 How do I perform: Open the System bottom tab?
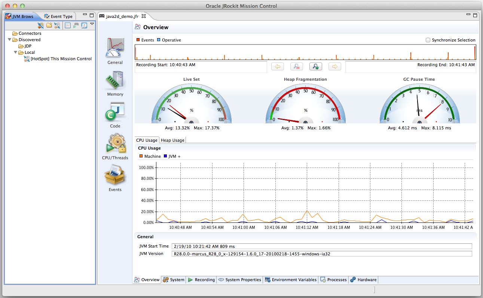tap(173, 280)
